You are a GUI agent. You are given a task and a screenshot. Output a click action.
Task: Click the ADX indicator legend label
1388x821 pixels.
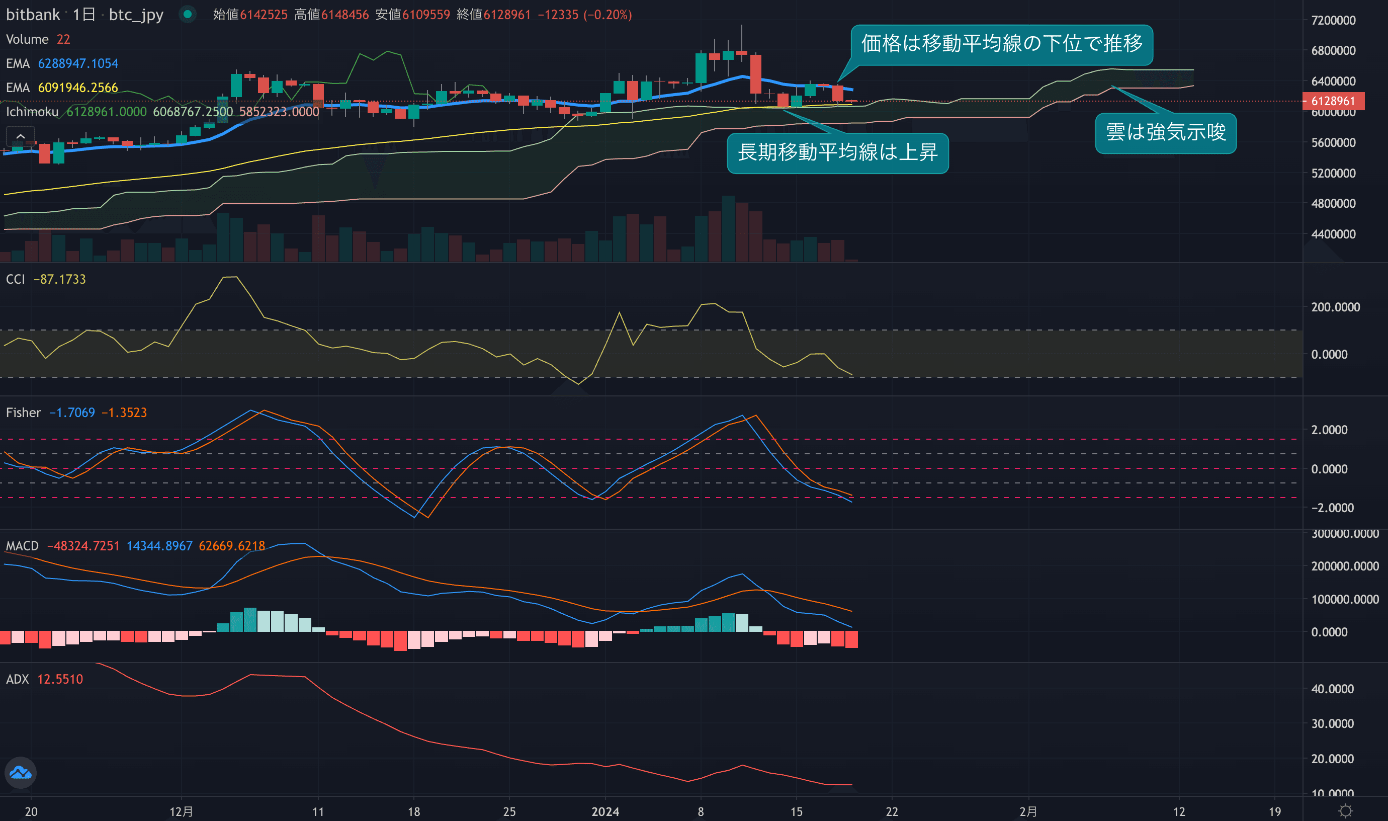17,679
